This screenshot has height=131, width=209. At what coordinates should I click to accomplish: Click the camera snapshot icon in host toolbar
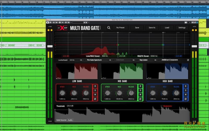pyautogui.click(x=186, y=22)
